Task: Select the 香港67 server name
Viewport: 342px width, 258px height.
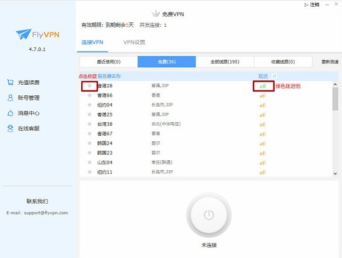Action: (x=105, y=134)
